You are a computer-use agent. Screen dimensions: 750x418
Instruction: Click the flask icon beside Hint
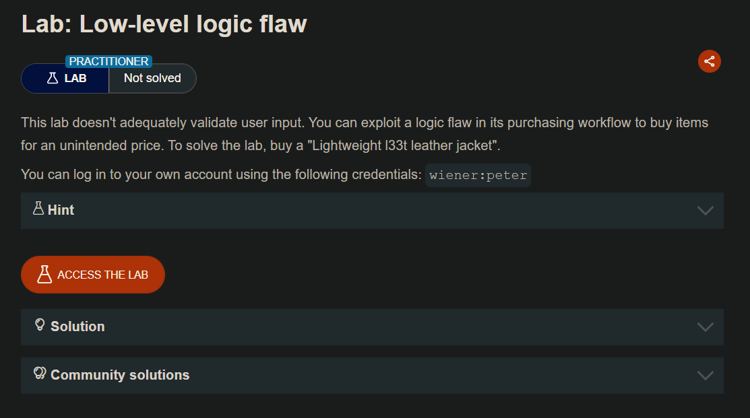(38, 209)
